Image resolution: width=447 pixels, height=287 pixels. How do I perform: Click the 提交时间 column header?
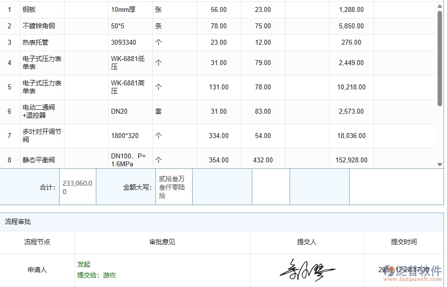click(x=405, y=242)
